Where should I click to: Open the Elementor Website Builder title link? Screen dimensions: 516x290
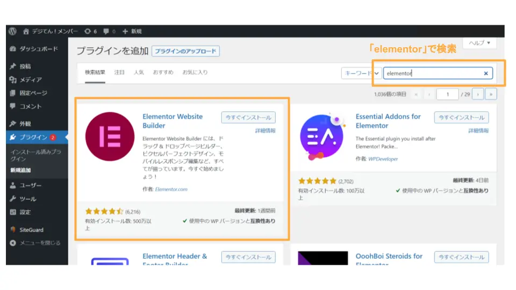coord(173,121)
